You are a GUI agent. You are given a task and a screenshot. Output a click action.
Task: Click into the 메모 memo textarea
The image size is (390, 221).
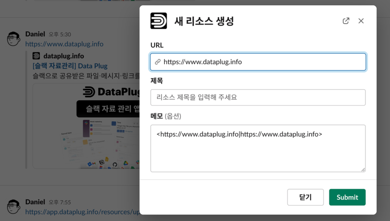pos(258,149)
